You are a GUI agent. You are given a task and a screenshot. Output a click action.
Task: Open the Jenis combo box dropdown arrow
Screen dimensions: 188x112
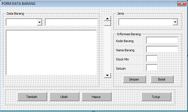pyautogui.click(x=175, y=22)
